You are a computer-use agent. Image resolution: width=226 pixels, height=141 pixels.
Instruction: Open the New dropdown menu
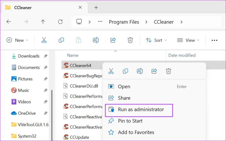pyautogui.click(x=17, y=40)
